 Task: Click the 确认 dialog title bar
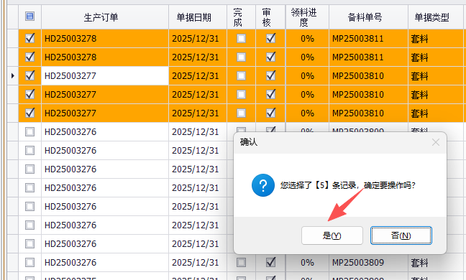click(x=340, y=142)
